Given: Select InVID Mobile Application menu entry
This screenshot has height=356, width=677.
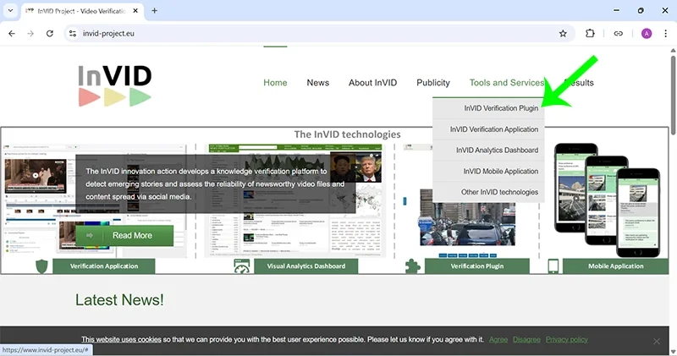Looking at the screenshot, I should tap(500, 172).
